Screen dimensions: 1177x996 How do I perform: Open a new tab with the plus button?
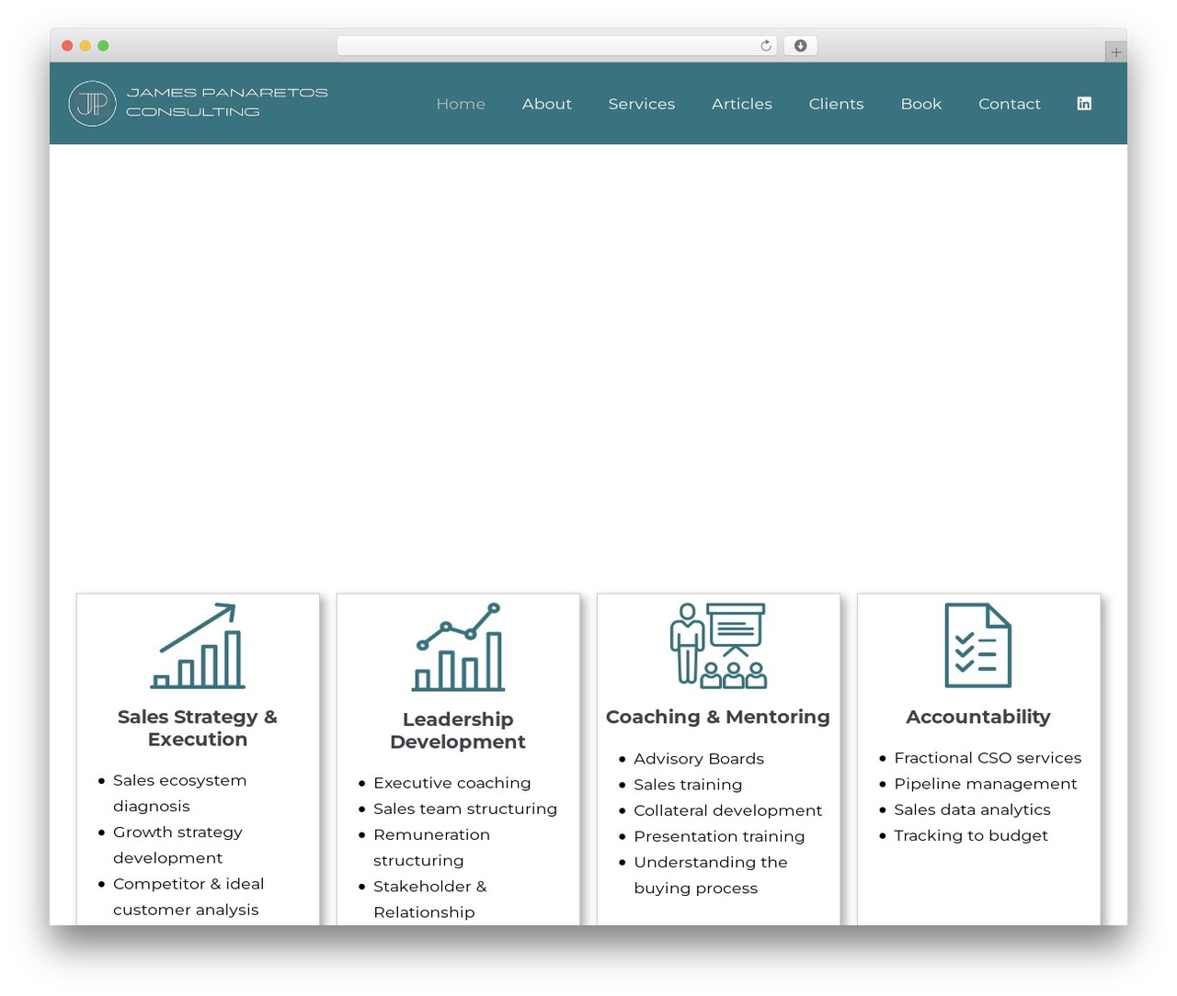[x=1115, y=51]
